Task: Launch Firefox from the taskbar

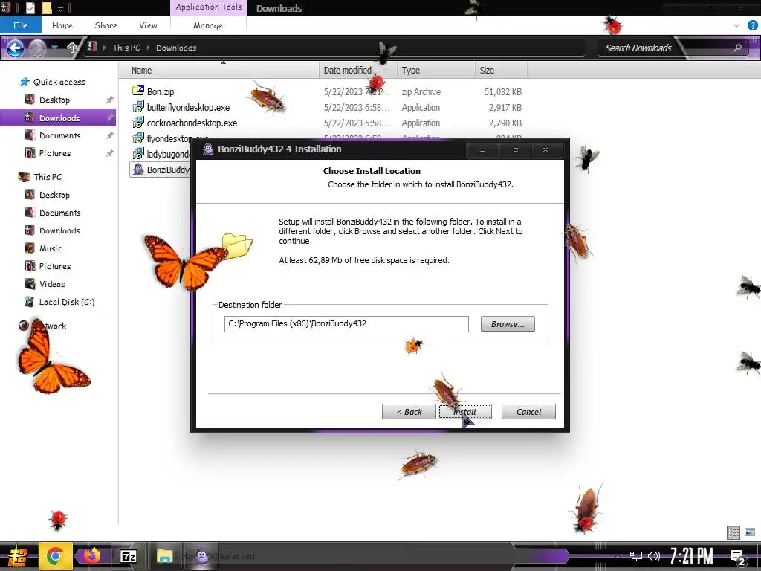Action: [91, 556]
